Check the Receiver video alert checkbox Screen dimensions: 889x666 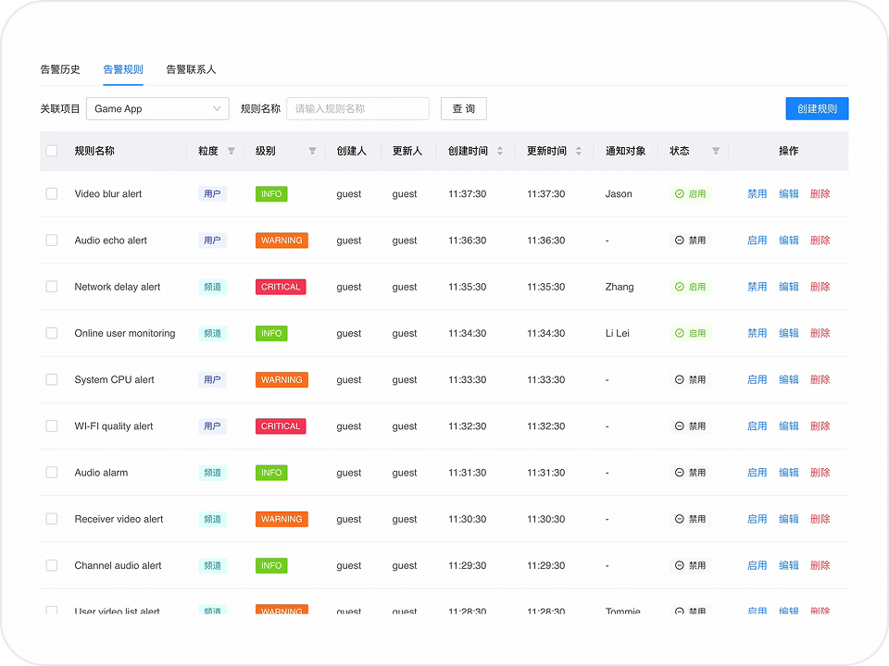point(52,519)
